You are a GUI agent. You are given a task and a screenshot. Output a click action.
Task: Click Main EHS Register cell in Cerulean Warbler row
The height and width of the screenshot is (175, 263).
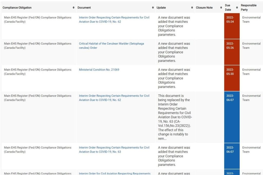coord(37,46)
